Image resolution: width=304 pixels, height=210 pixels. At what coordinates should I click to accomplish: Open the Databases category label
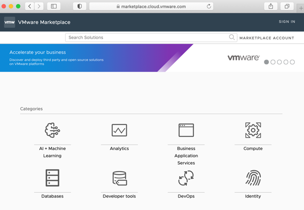52,196
